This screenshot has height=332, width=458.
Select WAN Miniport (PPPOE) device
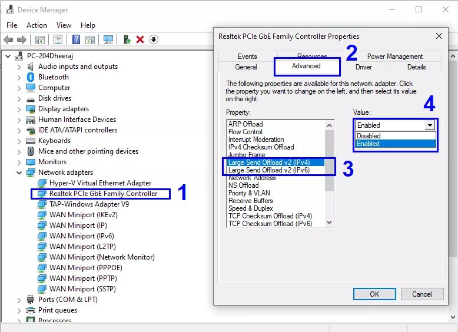point(86,268)
